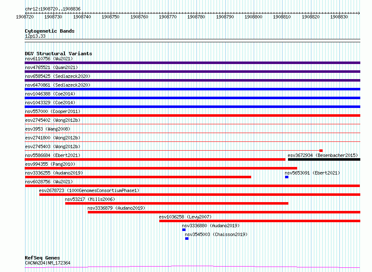The width and height of the screenshot is (372, 272).
Task: Select the esv3953 (Wang2008) label
Action: coord(48,129)
